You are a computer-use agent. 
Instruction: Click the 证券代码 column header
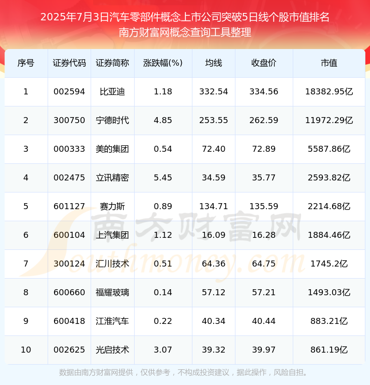[69, 63]
